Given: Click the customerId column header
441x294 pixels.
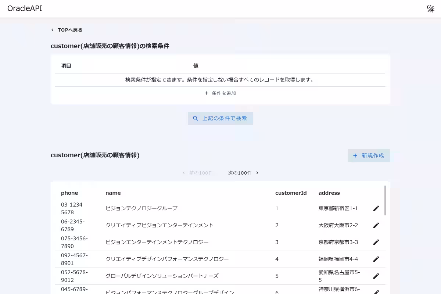Looking at the screenshot, I should [291, 193].
